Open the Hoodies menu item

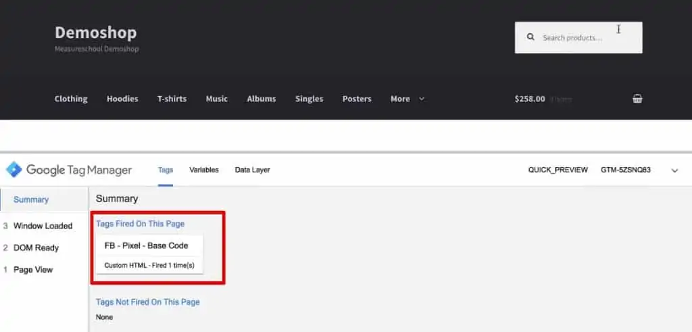[122, 99]
